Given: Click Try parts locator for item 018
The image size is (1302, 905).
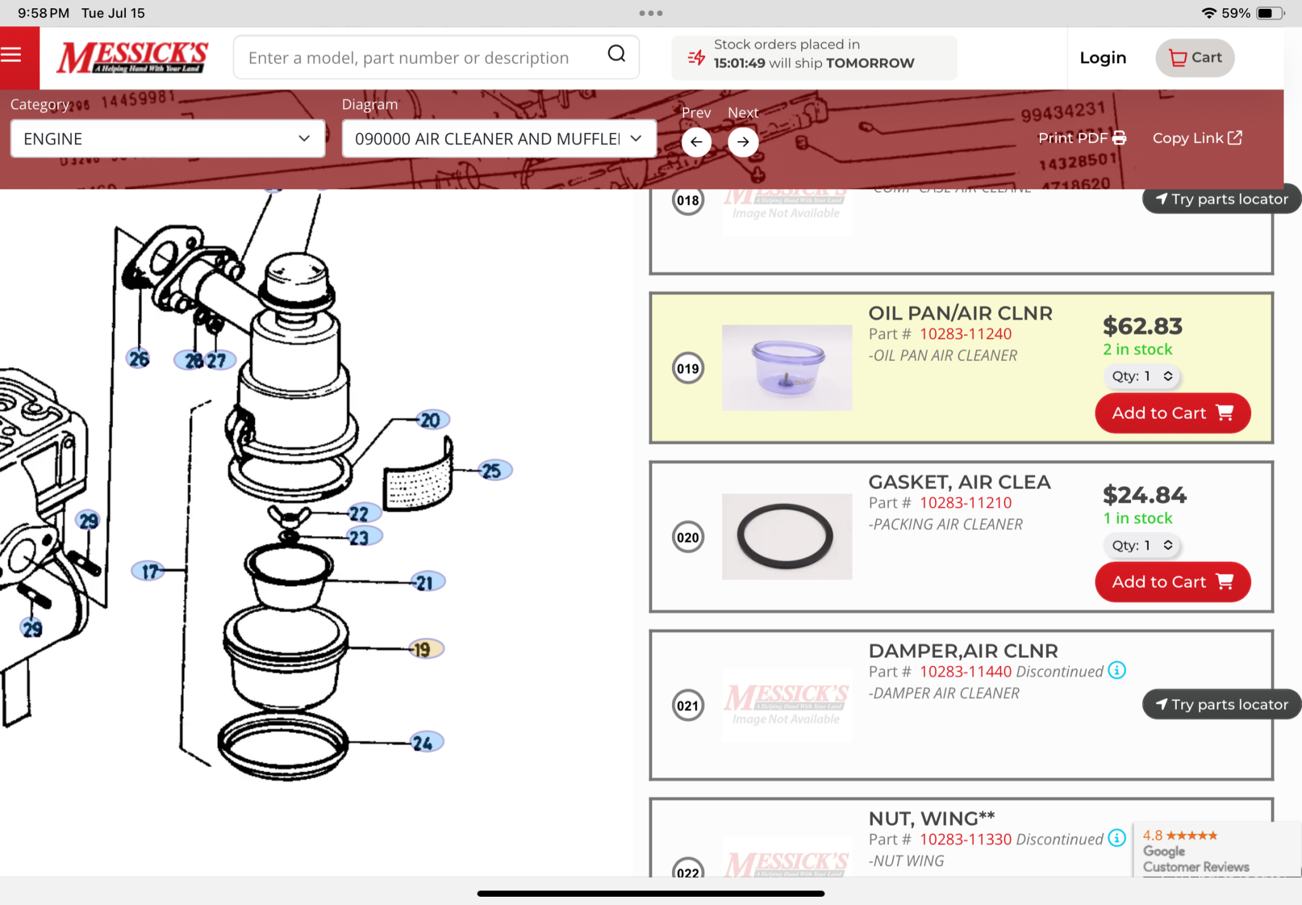Looking at the screenshot, I should pyautogui.click(x=1221, y=199).
